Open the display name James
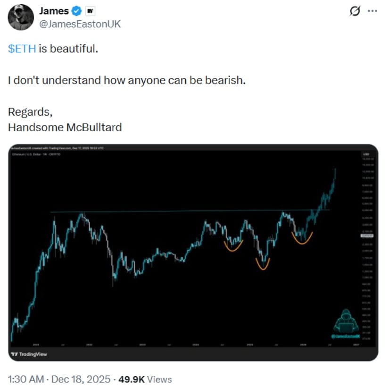The width and height of the screenshot is (389, 388). point(54,11)
